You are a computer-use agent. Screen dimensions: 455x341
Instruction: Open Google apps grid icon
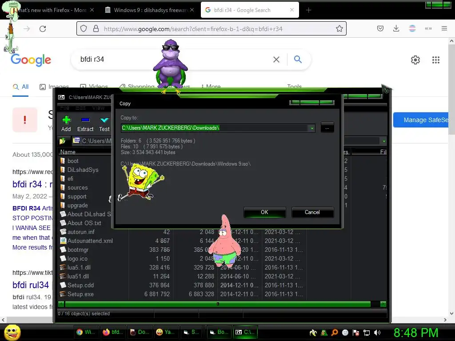tap(436, 60)
